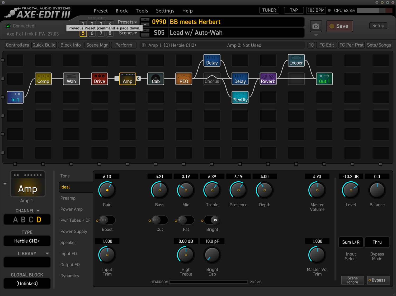Click the Gain knob
This screenshot has height=296, width=396.
pos(107,190)
